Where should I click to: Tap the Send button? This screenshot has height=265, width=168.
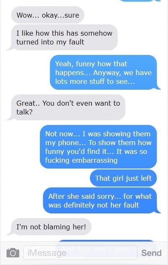point(151,253)
